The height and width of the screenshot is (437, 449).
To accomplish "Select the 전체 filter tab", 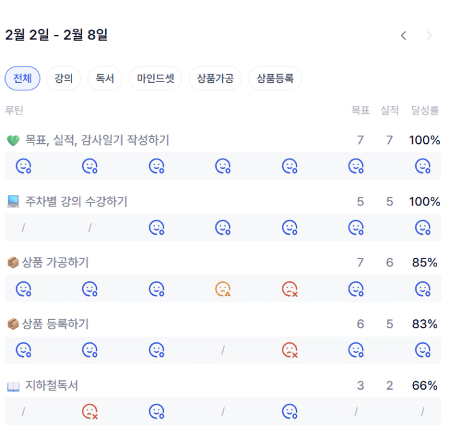I will pyautogui.click(x=22, y=79).
